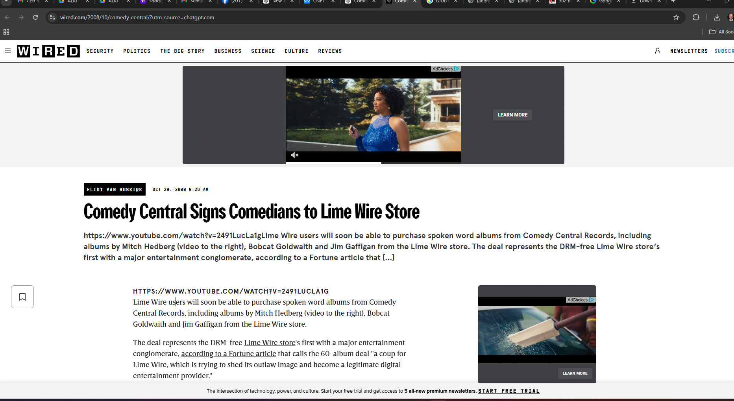This screenshot has height=401, width=734.
Task: Click the browser reload button
Action: (35, 17)
